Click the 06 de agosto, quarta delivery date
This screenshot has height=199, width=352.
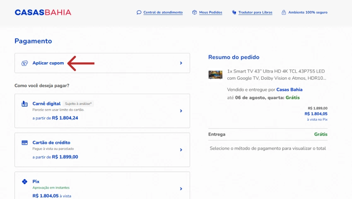click(x=260, y=97)
